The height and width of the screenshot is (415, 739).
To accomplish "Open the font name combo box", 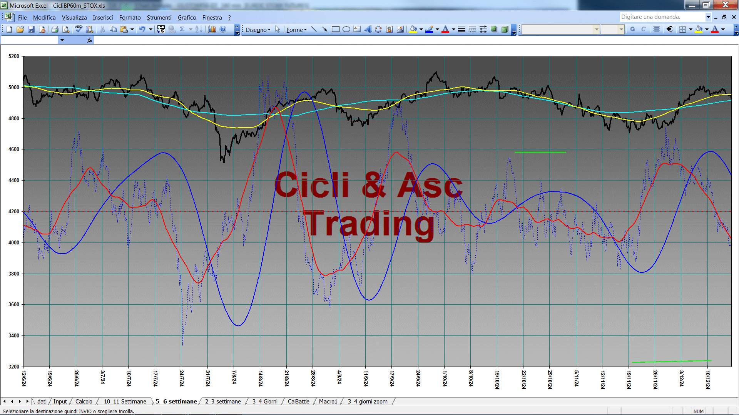I will pyautogui.click(x=560, y=29).
